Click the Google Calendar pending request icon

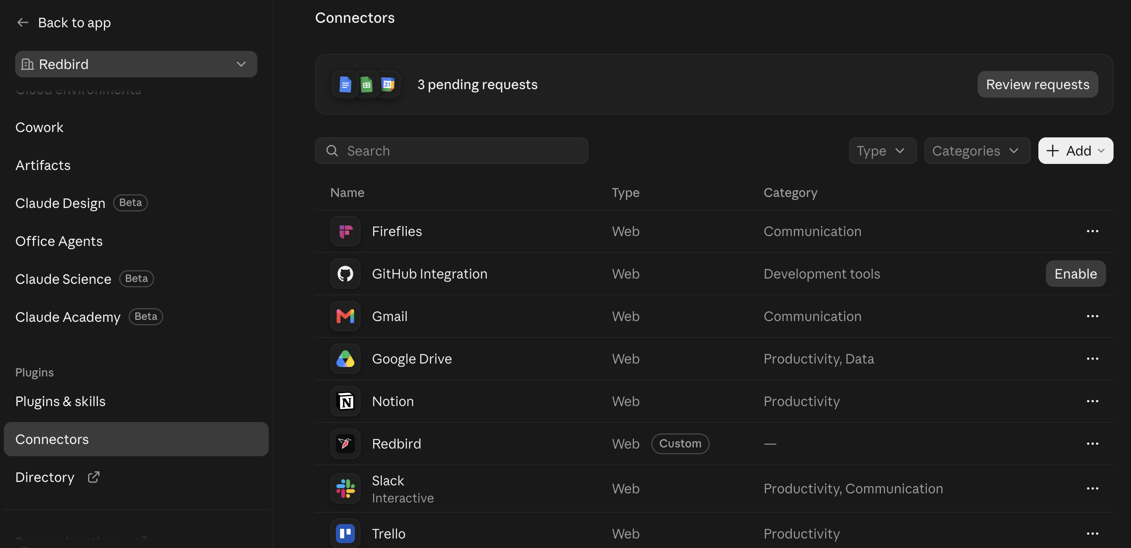(x=388, y=84)
